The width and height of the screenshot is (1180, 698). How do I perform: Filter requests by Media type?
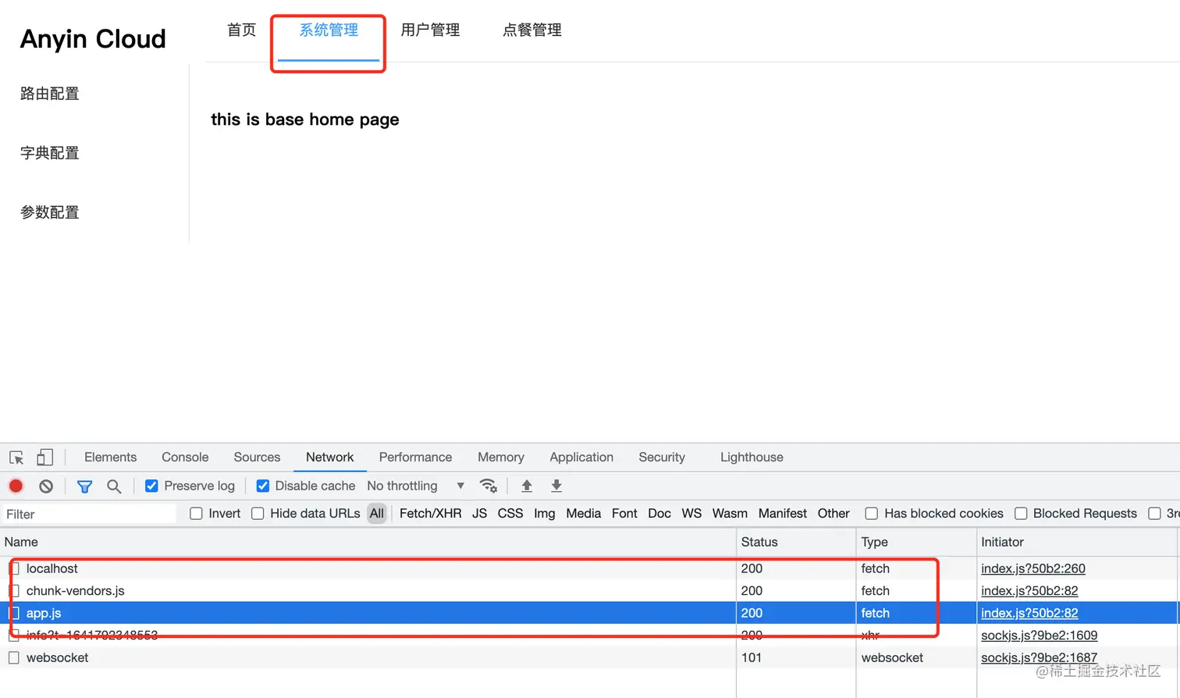583,513
